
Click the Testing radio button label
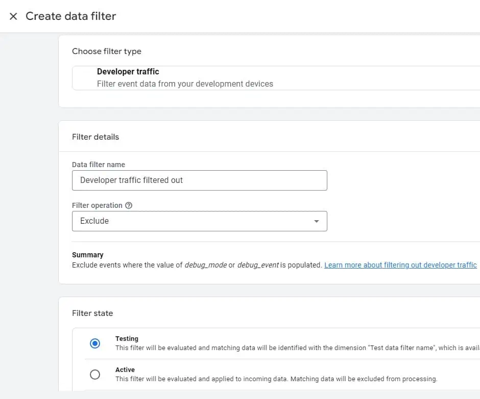click(127, 338)
